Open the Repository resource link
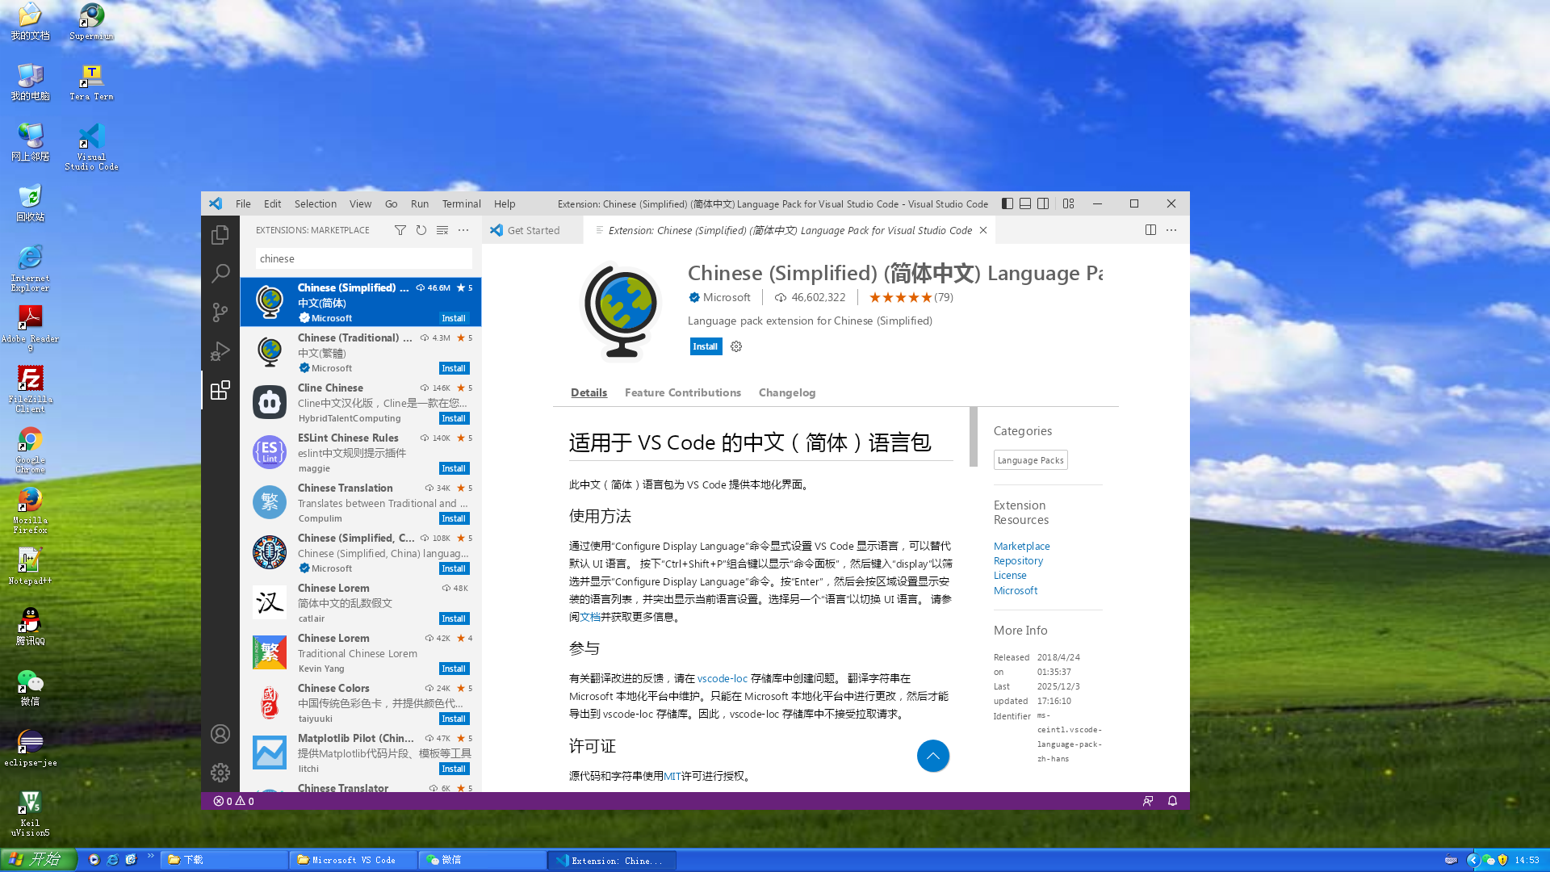1550x872 pixels. click(x=1018, y=560)
